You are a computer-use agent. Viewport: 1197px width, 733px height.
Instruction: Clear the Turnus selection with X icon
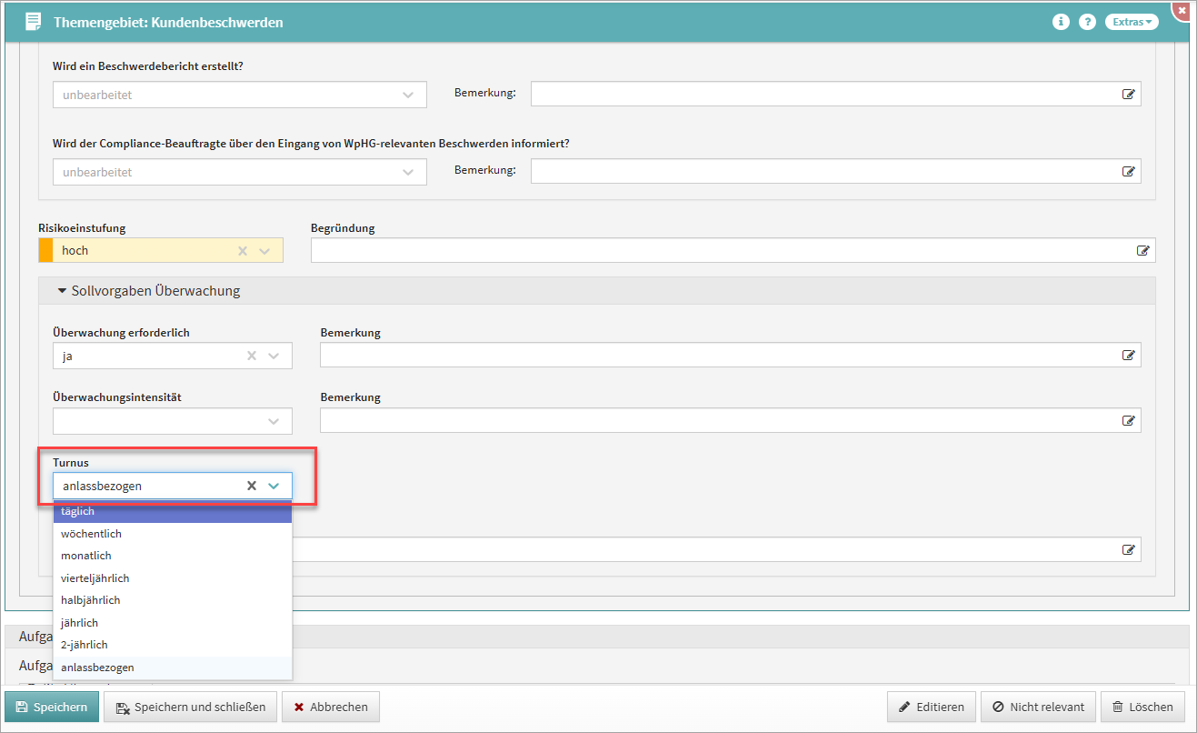click(252, 486)
